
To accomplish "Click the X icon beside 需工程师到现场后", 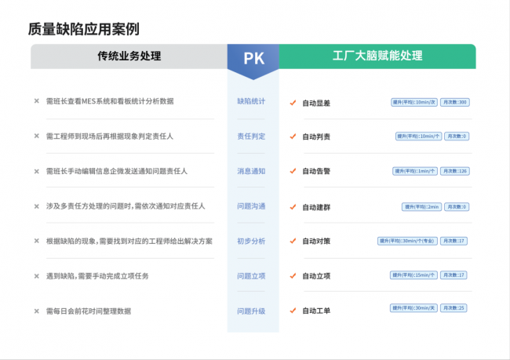I will [x=37, y=136].
